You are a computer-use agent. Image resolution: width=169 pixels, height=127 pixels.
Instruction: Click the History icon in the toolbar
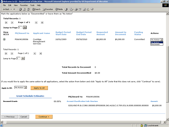tap(66, 9)
